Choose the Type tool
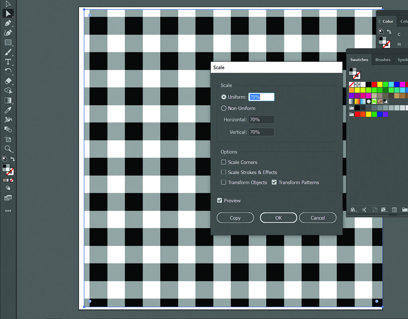The image size is (408, 319). (8, 62)
